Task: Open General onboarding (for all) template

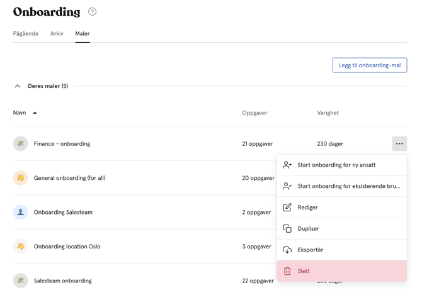Action: coord(69,178)
